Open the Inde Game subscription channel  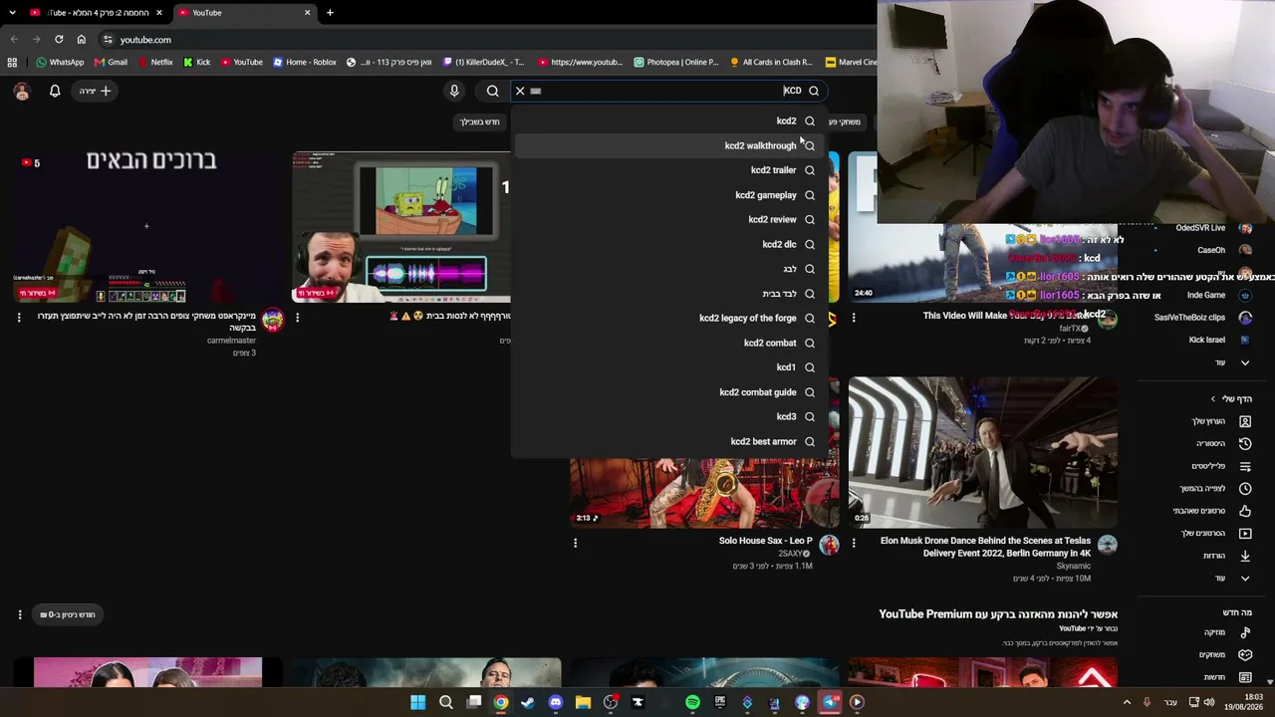(1218, 296)
